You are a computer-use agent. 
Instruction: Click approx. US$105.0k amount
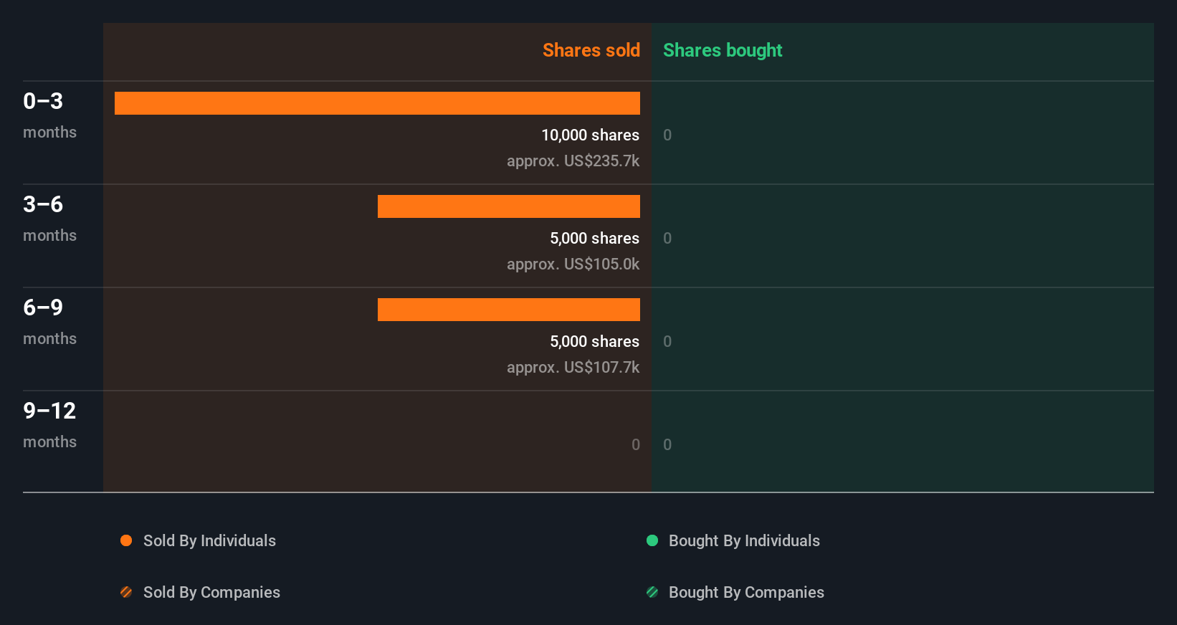click(573, 264)
